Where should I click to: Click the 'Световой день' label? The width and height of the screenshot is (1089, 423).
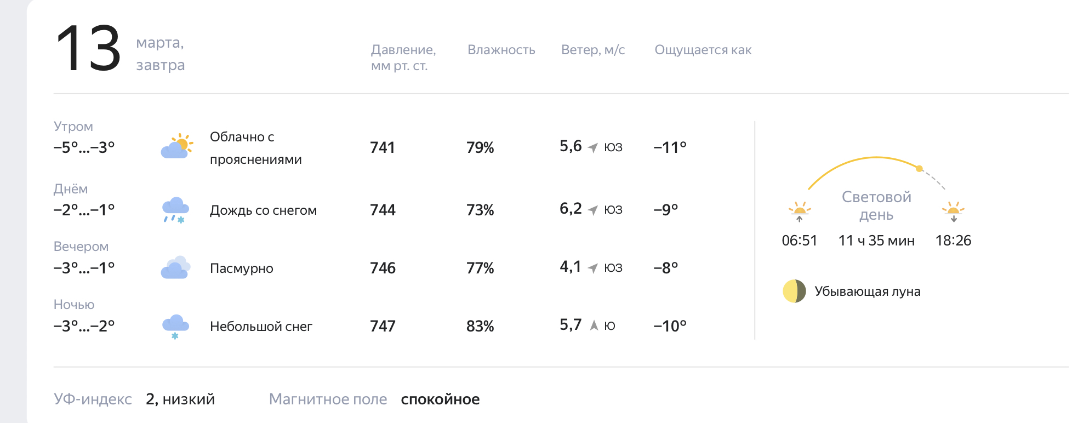(x=876, y=205)
